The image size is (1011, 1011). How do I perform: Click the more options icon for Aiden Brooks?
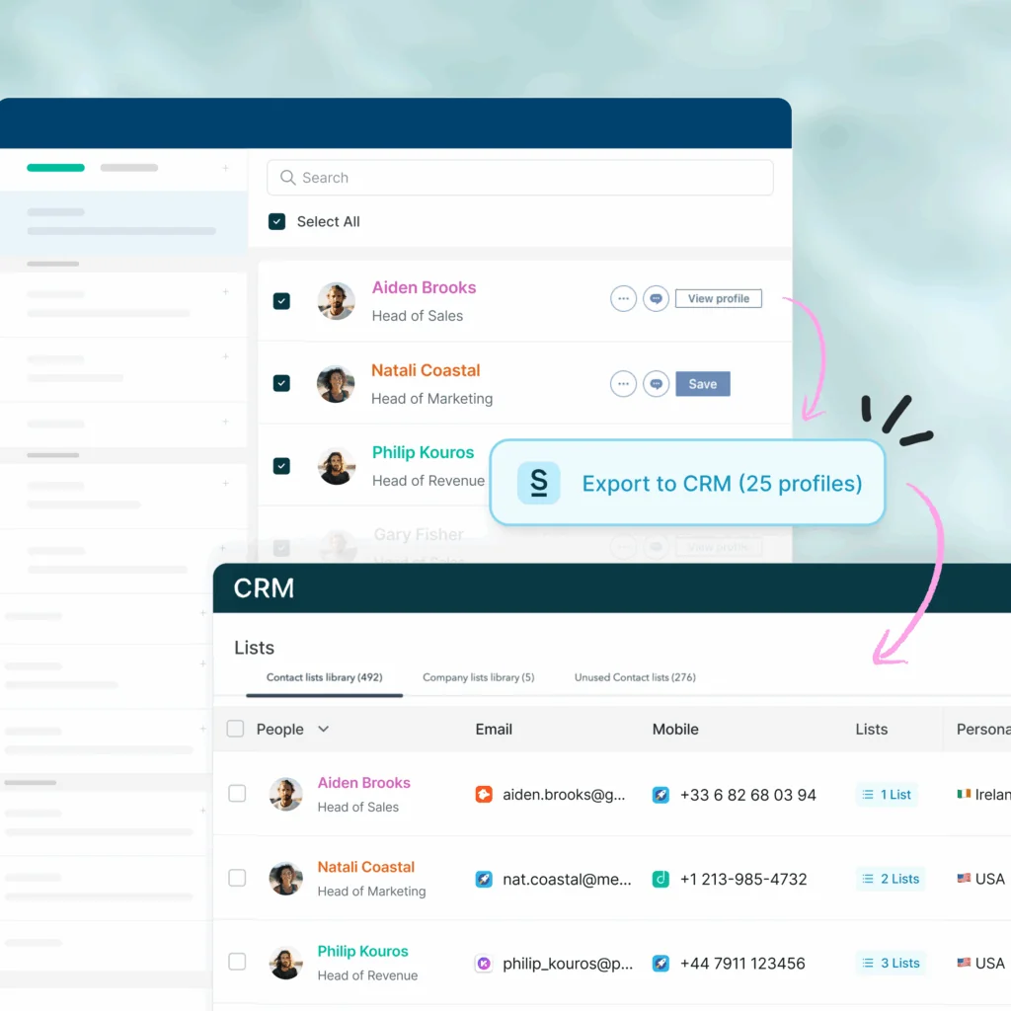pos(623,299)
